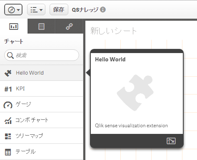Viewport: 197px width, 160px height.
Task: Select the Charts tab icon
Action: [x=14, y=27]
